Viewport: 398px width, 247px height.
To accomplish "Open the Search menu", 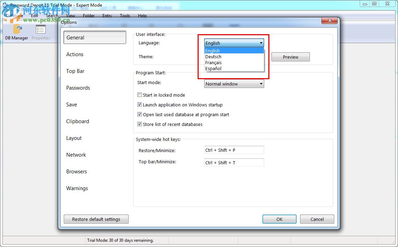I will [52, 15].
